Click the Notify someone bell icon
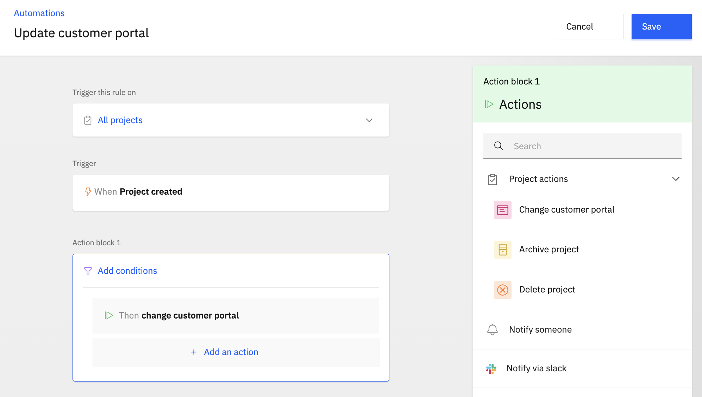 coord(492,330)
